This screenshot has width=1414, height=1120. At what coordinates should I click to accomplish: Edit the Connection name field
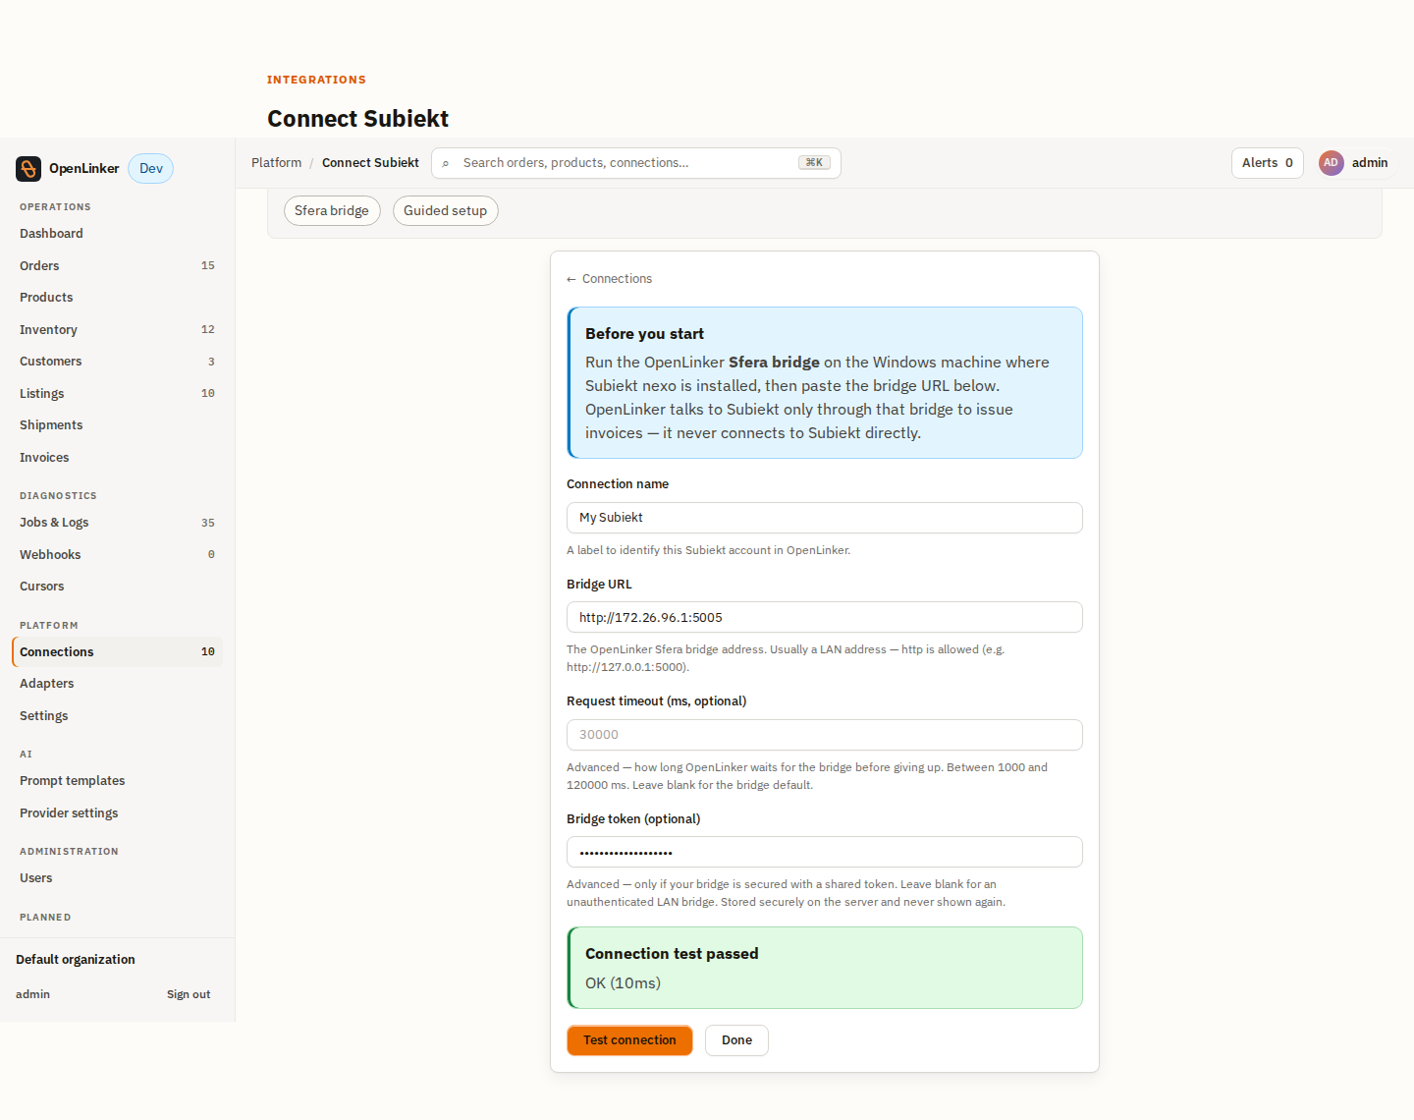tap(825, 518)
